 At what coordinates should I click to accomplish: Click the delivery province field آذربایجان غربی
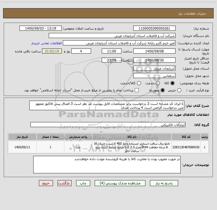pos(154,68)
